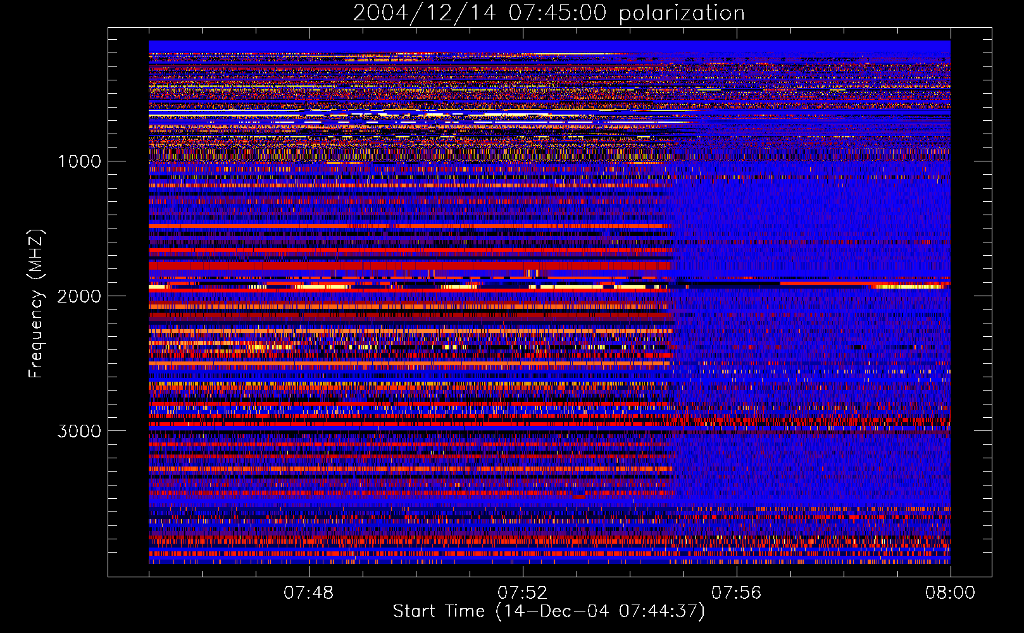Screen dimensions: 1024x633
Task: Click the 07:56 time tick label
Action: [736, 593]
